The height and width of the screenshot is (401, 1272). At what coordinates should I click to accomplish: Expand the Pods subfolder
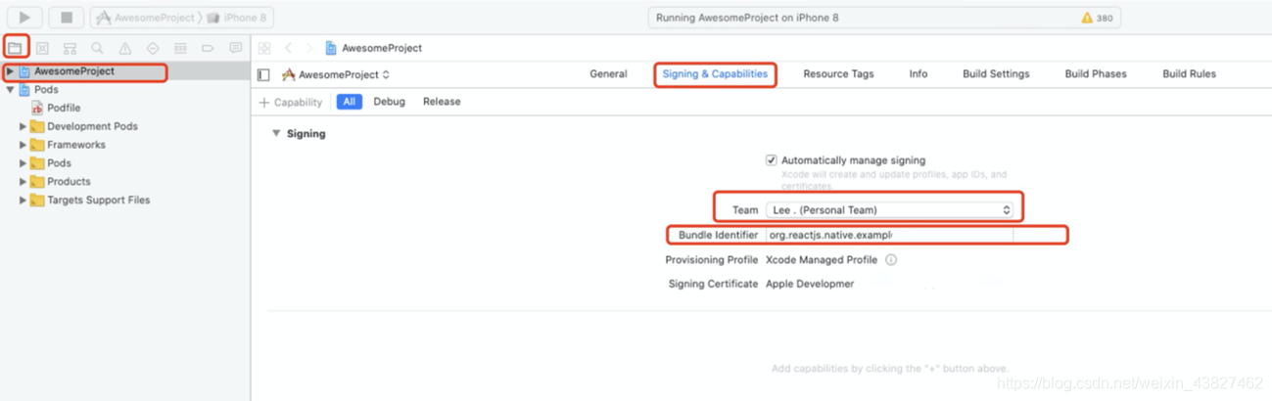24,163
